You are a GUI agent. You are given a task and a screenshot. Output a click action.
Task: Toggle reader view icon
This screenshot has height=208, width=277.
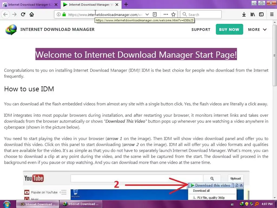(154, 15)
